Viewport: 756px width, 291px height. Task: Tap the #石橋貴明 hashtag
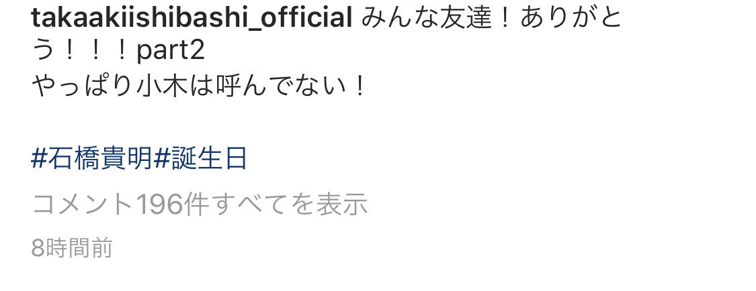tap(91, 159)
